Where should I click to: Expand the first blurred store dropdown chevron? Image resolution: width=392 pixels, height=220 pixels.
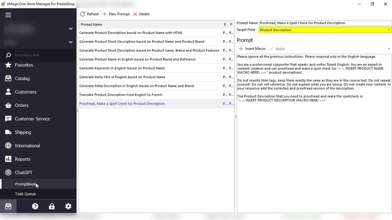[x=71, y=29]
